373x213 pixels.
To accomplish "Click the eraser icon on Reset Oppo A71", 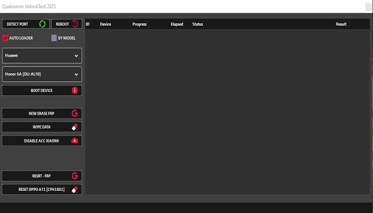I will coord(75,190).
